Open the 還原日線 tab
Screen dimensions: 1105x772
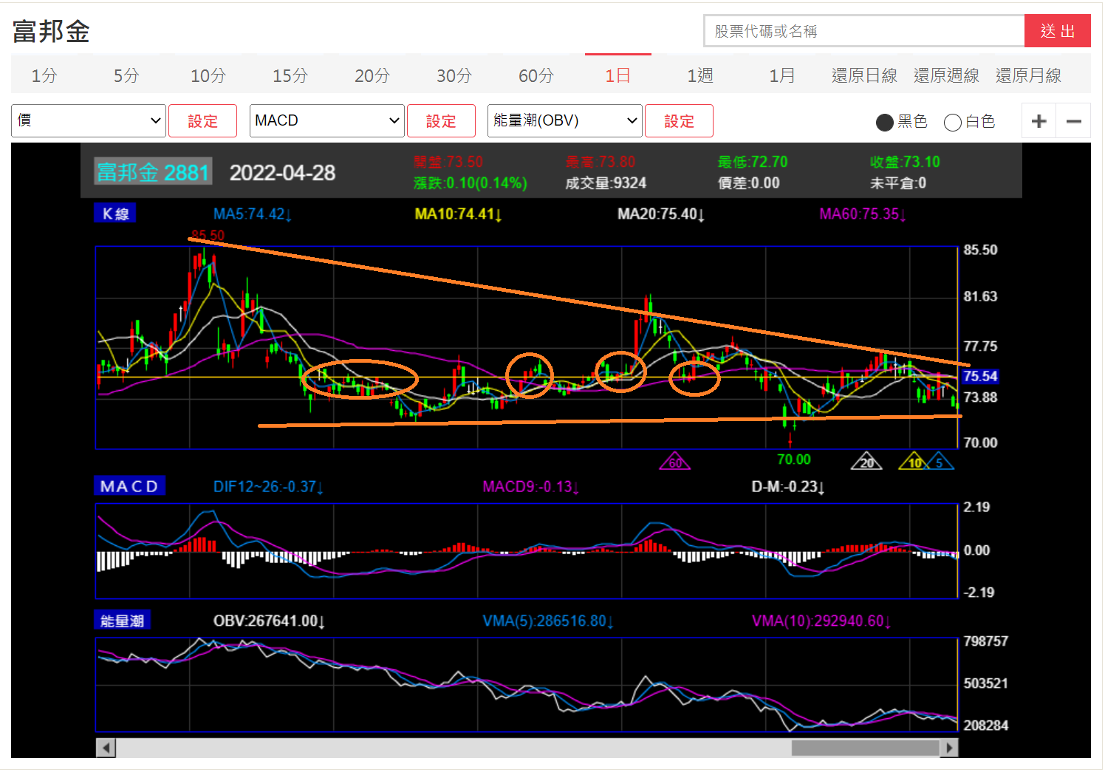(x=864, y=75)
